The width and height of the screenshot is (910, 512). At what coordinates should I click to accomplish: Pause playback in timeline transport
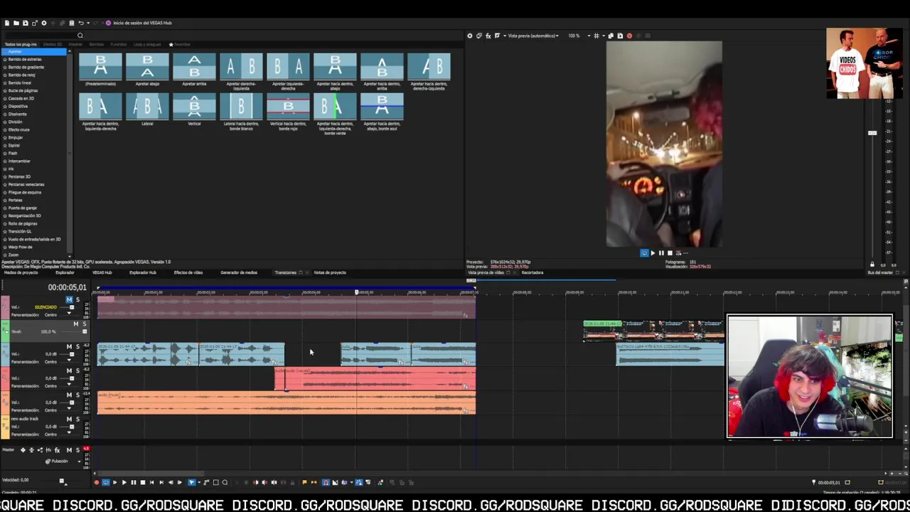click(134, 482)
